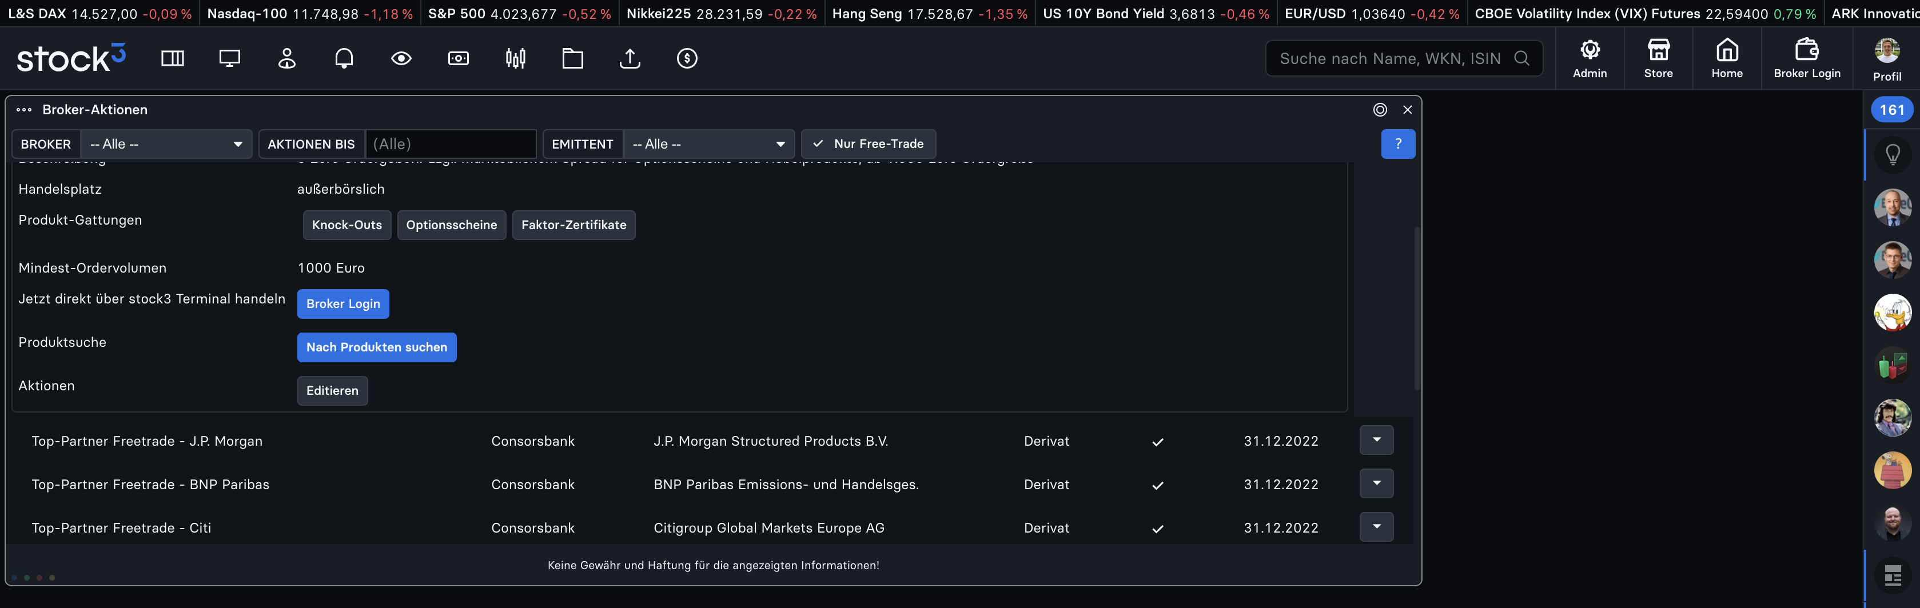
Task: Click Nach Produkten suchen button
Action: [x=376, y=347]
